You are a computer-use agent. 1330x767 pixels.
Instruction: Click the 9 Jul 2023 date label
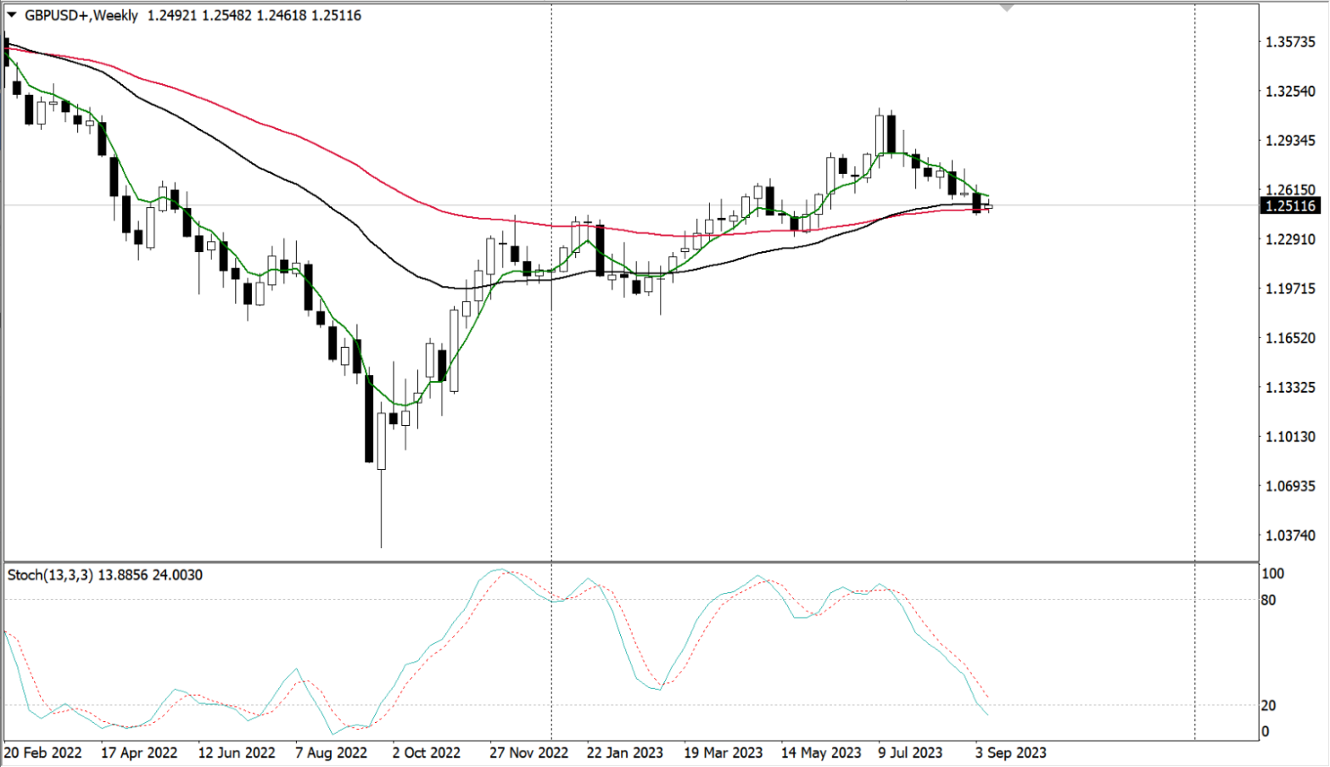tap(910, 753)
